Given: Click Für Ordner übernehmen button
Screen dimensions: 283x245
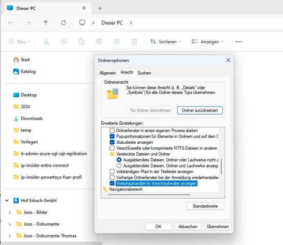Looking at the screenshot, I should click(x=151, y=110).
